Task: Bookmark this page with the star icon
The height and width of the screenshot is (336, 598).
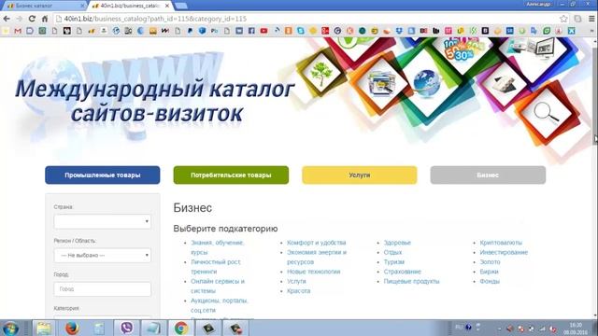Action: (x=563, y=19)
